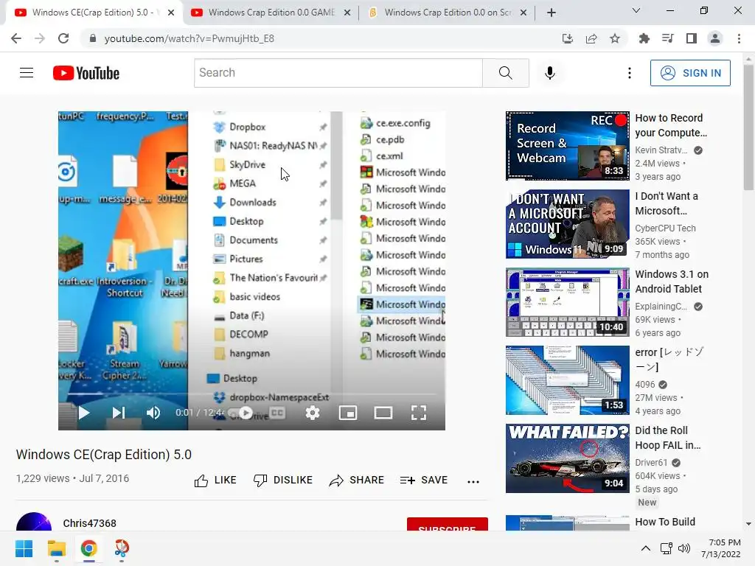Open a new tab with plus
This screenshot has width=755, height=566.
tap(552, 13)
